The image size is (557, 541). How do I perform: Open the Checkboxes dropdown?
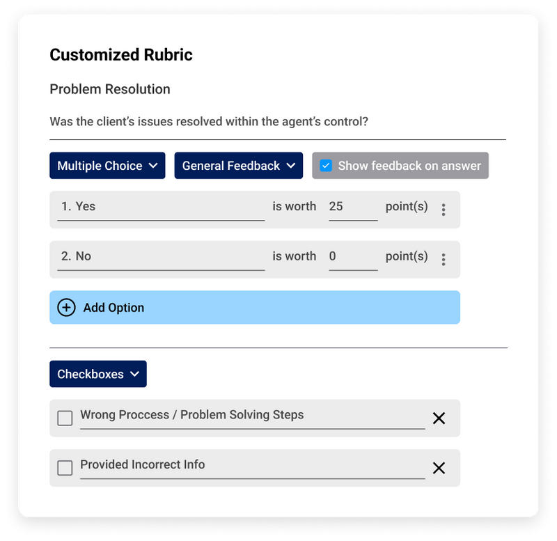[98, 374]
